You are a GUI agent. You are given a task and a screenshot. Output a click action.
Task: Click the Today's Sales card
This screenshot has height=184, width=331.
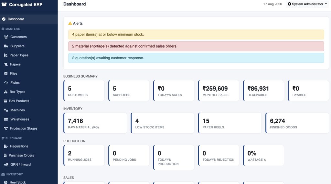pyautogui.click(x=174, y=91)
